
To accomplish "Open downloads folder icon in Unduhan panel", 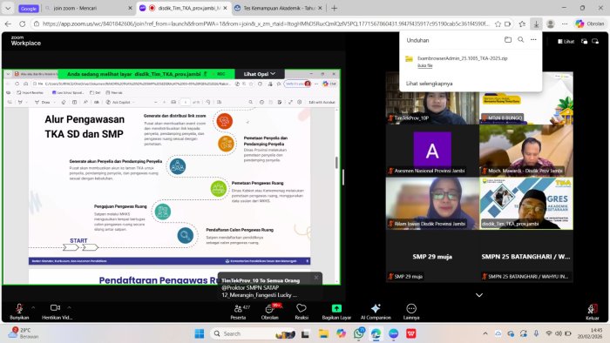I will pos(508,40).
